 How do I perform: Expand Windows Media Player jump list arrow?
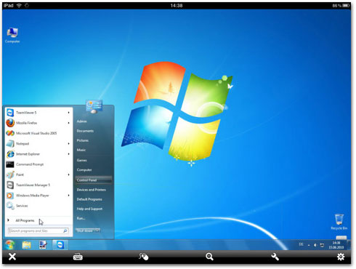pyautogui.click(x=69, y=196)
